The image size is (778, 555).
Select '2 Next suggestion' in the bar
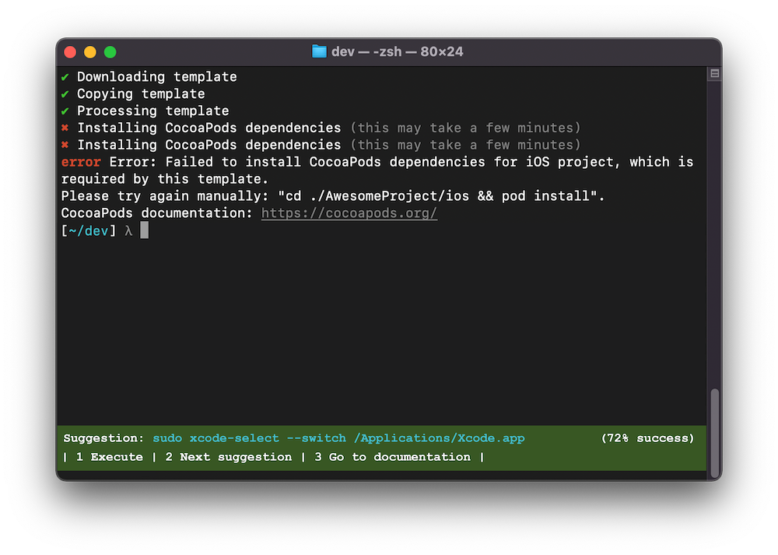228,457
